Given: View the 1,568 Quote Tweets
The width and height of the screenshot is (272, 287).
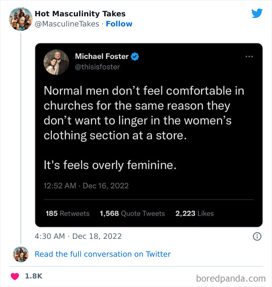Looking at the screenshot, I should [132, 213].
